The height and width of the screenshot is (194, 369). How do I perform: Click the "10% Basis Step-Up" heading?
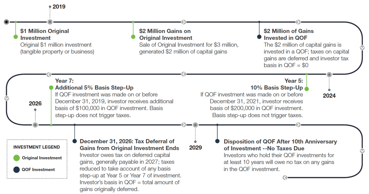pos(277,88)
